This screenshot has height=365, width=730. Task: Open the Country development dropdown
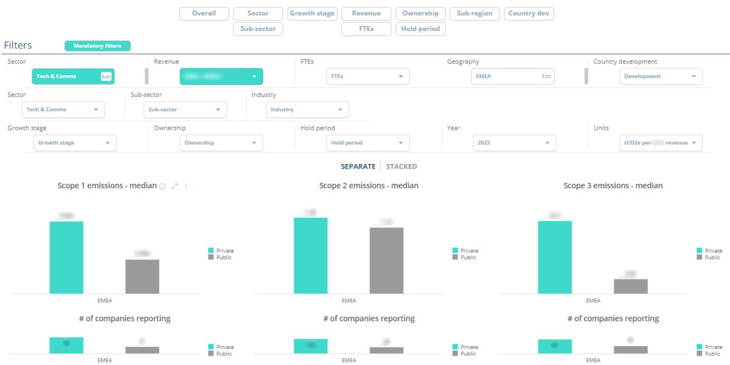[x=661, y=77]
